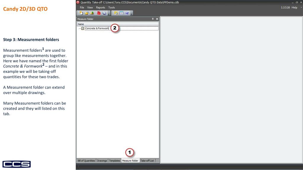
Task: Click the folder with green arrow icon
Action: point(92,13)
